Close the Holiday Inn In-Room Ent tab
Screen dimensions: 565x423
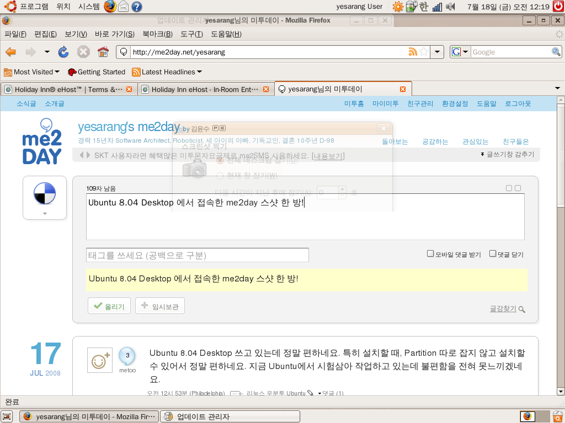coord(266,89)
